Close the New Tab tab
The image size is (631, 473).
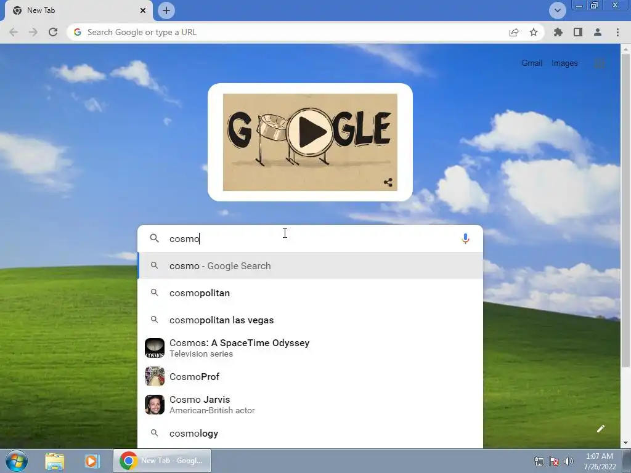[143, 10]
